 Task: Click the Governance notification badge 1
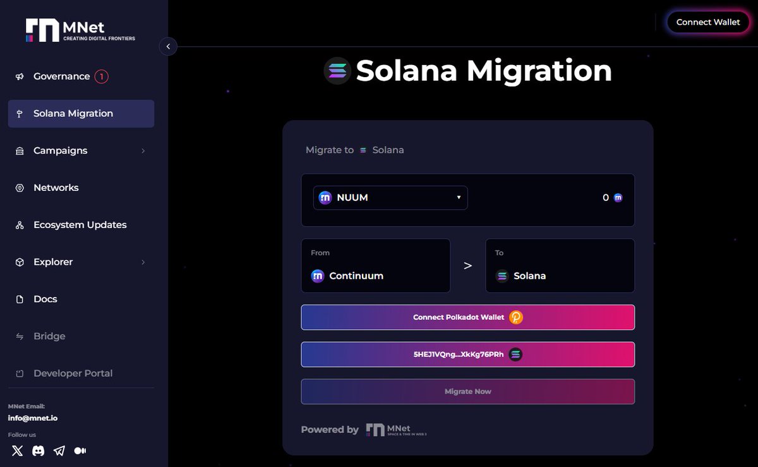[x=102, y=76]
